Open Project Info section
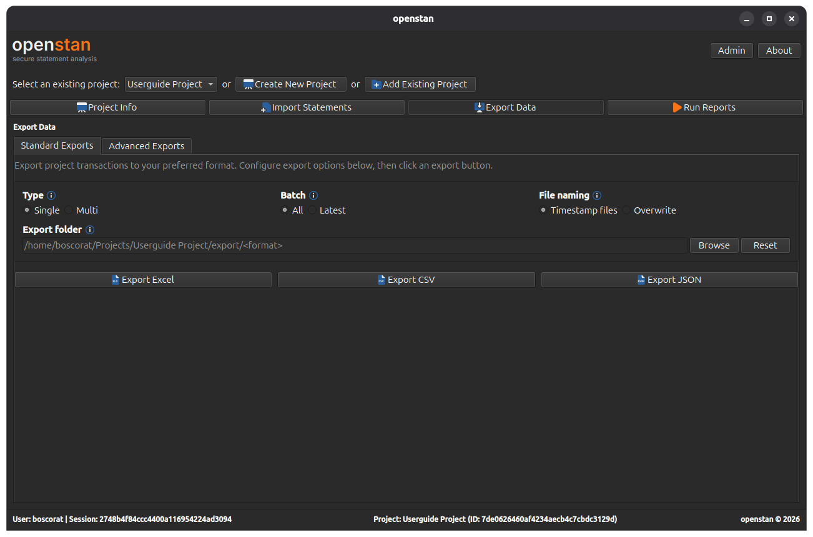The image size is (813, 537). [107, 107]
